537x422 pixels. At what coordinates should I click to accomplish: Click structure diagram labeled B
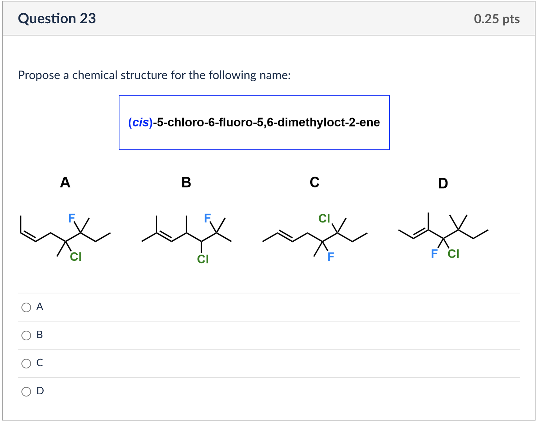point(187,236)
